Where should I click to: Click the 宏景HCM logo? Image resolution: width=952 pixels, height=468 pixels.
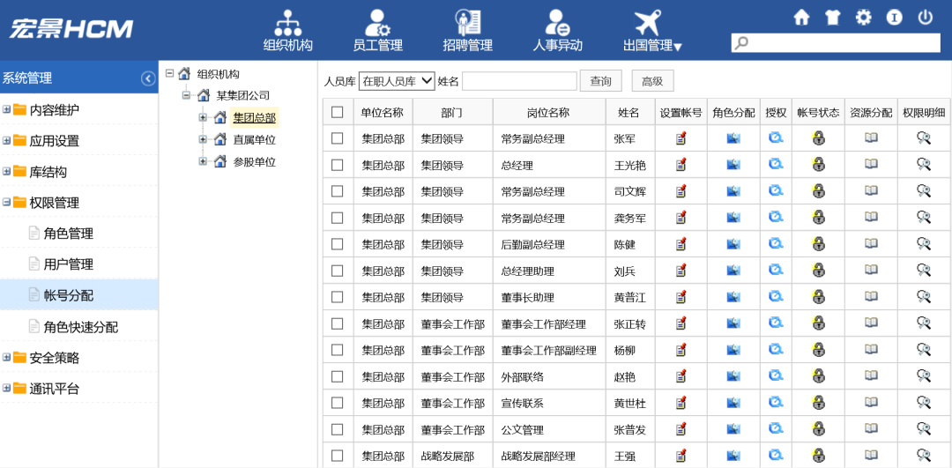pos(71,30)
